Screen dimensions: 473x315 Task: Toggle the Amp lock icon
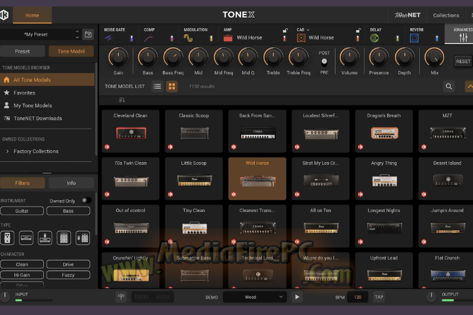[x=284, y=30]
